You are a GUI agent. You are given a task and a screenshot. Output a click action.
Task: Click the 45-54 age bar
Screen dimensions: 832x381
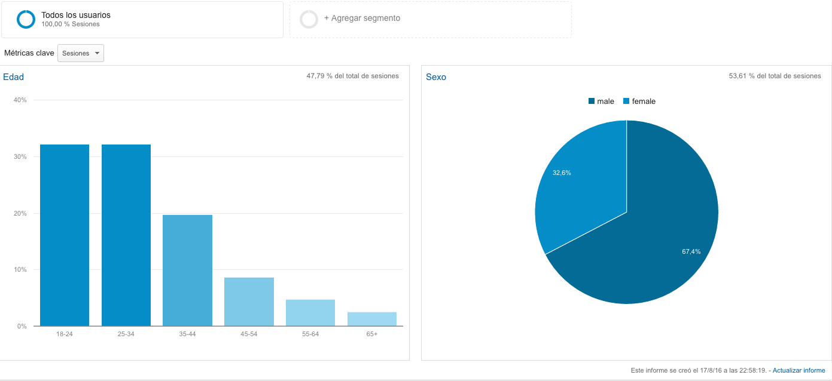pyautogui.click(x=249, y=302)
